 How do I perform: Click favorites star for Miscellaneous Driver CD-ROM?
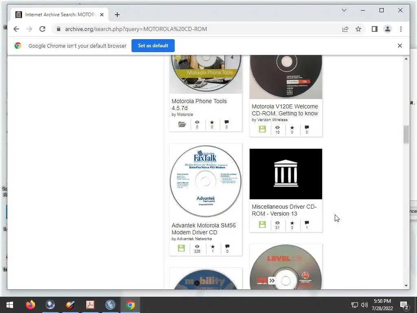pos(292,223)
